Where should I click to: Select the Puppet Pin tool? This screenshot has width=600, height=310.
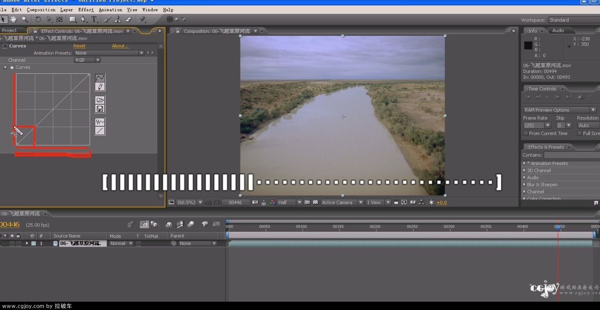click(142, 19)
